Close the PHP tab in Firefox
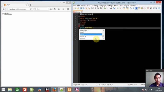 (x=26, y=5)
